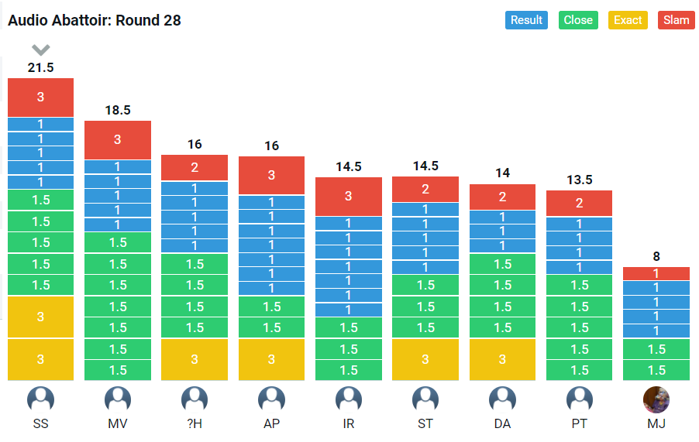This screenshot has width=699, height=442.
Task: Click SS player avatar icon
Action: (x=40, y=399)
